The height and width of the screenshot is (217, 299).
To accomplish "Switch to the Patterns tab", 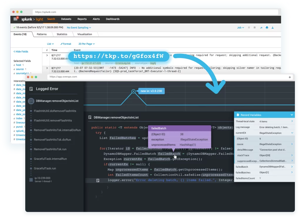I will [42, 34].
